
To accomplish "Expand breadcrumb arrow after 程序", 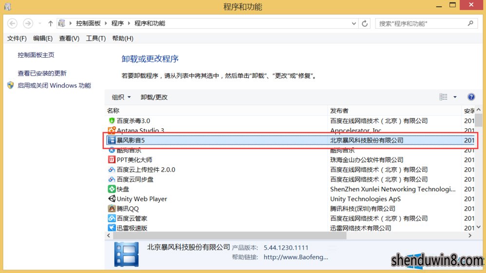I will (x=129, y=23).
